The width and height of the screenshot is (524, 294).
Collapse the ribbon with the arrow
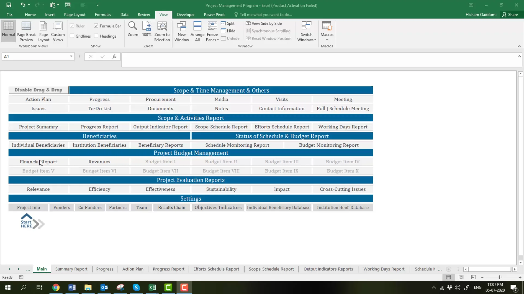(519, 46)
